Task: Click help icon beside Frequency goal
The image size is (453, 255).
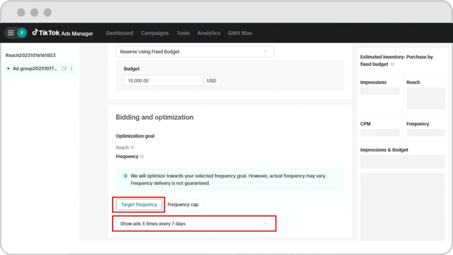Action: [142, 157]
